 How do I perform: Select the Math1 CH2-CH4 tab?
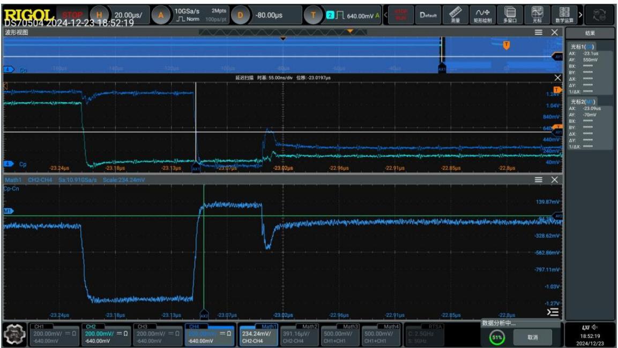point(259,335)
